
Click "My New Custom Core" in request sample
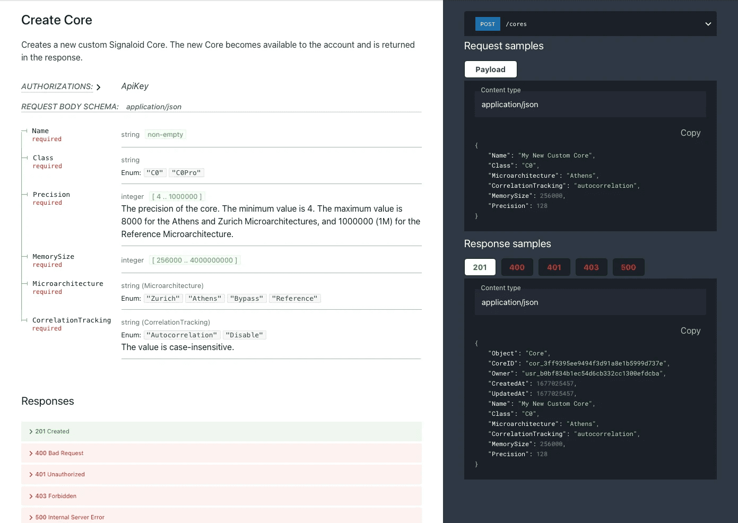555,155
